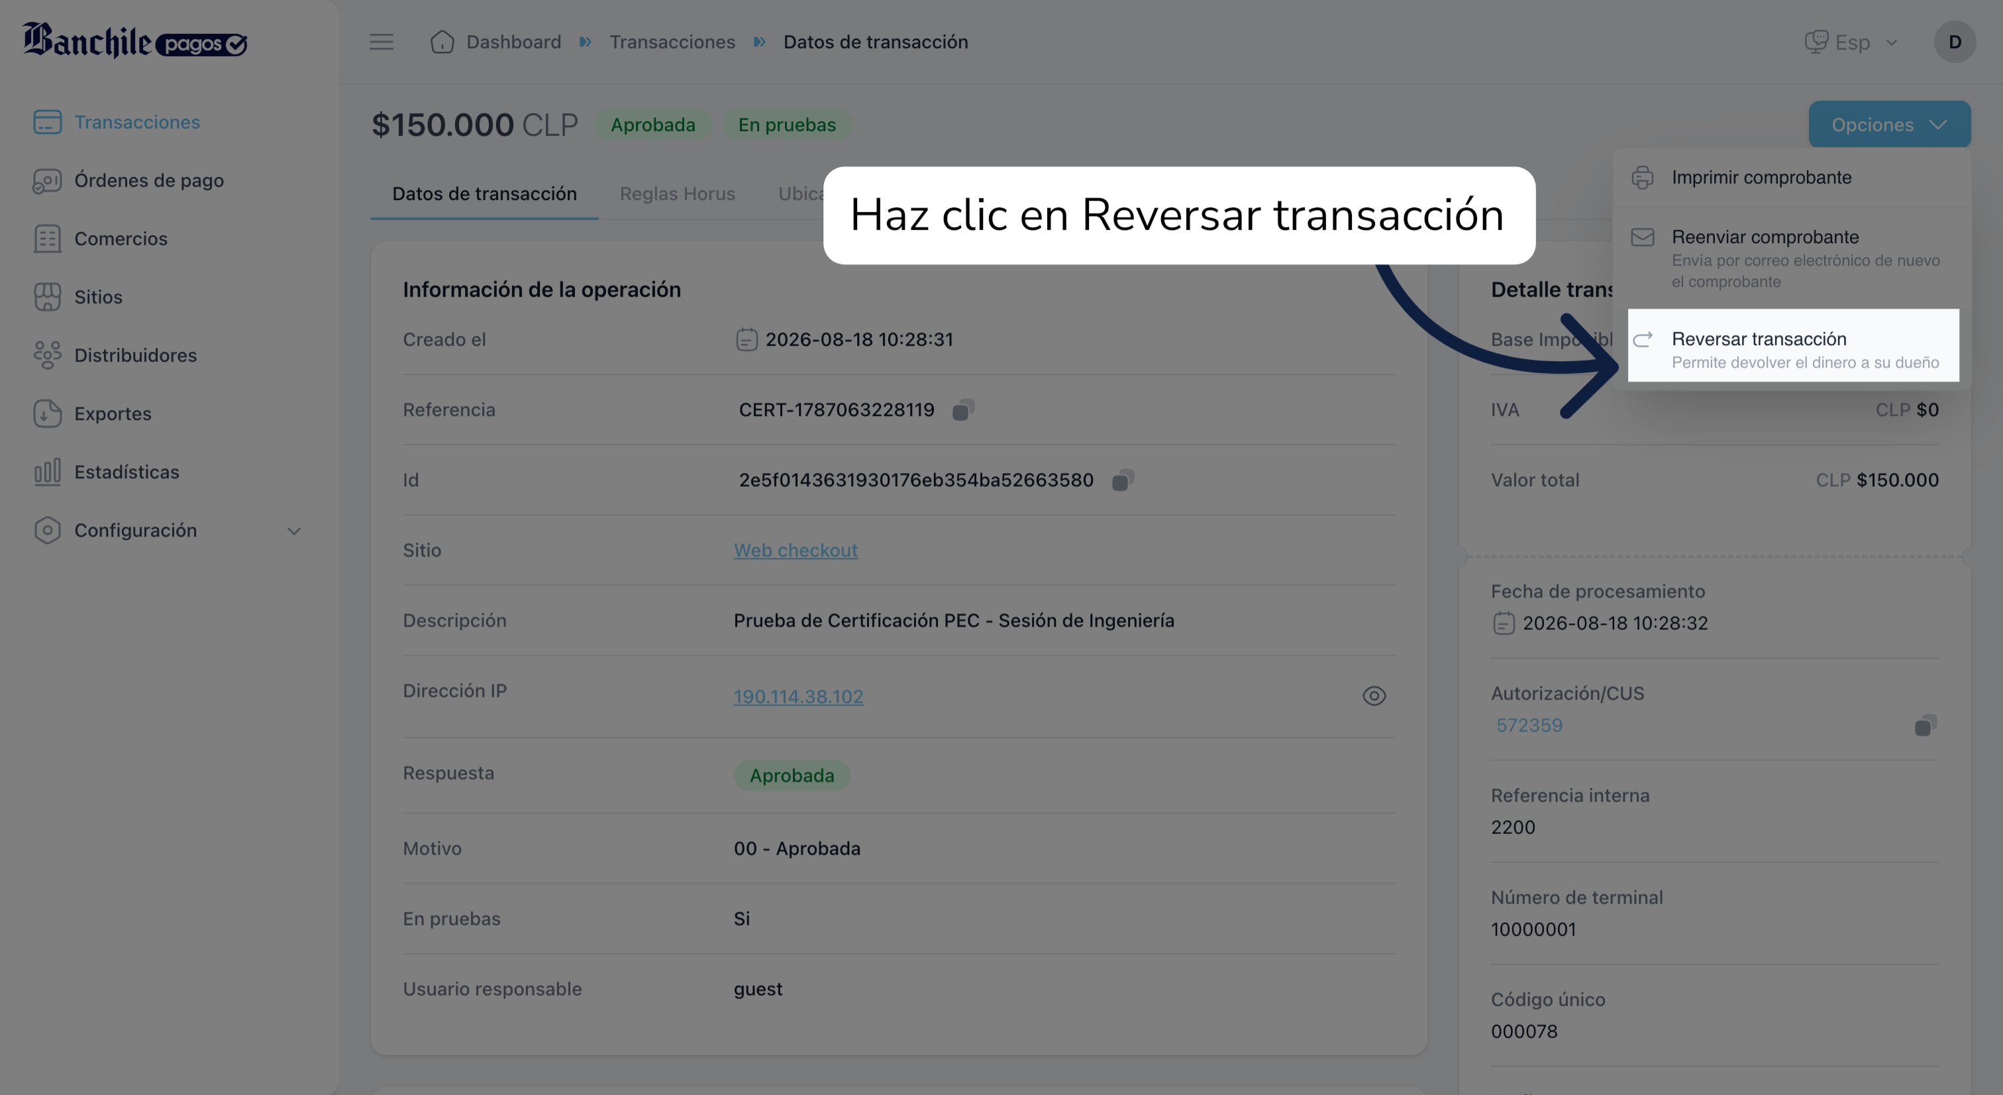Open the Opciones dropdown button
The width and height of the screenshot is (2003, 1095).
click(1890, 125)
